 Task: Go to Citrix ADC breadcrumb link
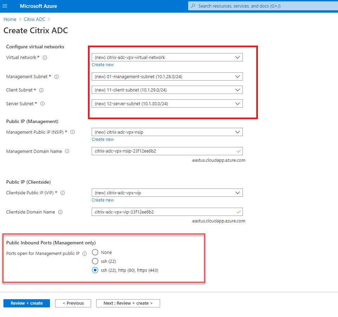[34, 19]
